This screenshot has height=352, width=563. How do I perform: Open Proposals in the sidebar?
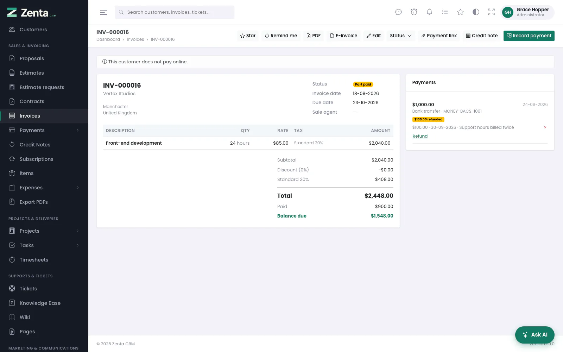click(44, 58)
